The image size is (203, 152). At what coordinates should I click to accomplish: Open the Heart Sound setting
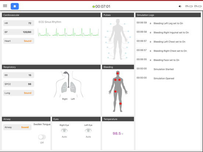[19, 41]
